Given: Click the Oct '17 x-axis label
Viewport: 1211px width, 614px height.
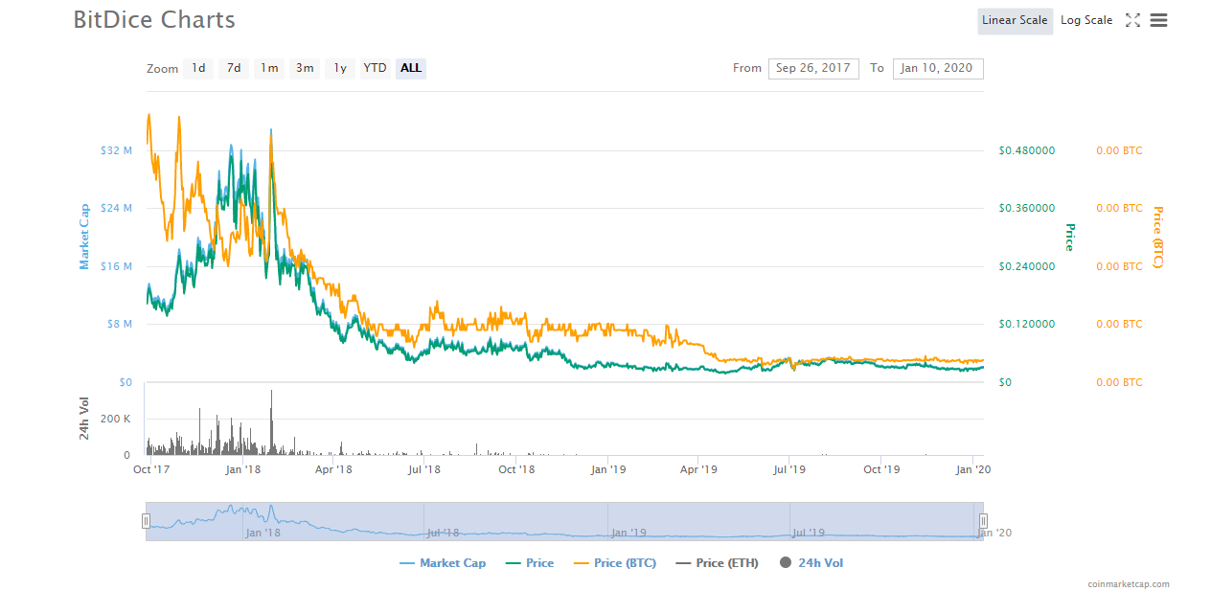Looking at the screenshot, I should click(152, 469).
